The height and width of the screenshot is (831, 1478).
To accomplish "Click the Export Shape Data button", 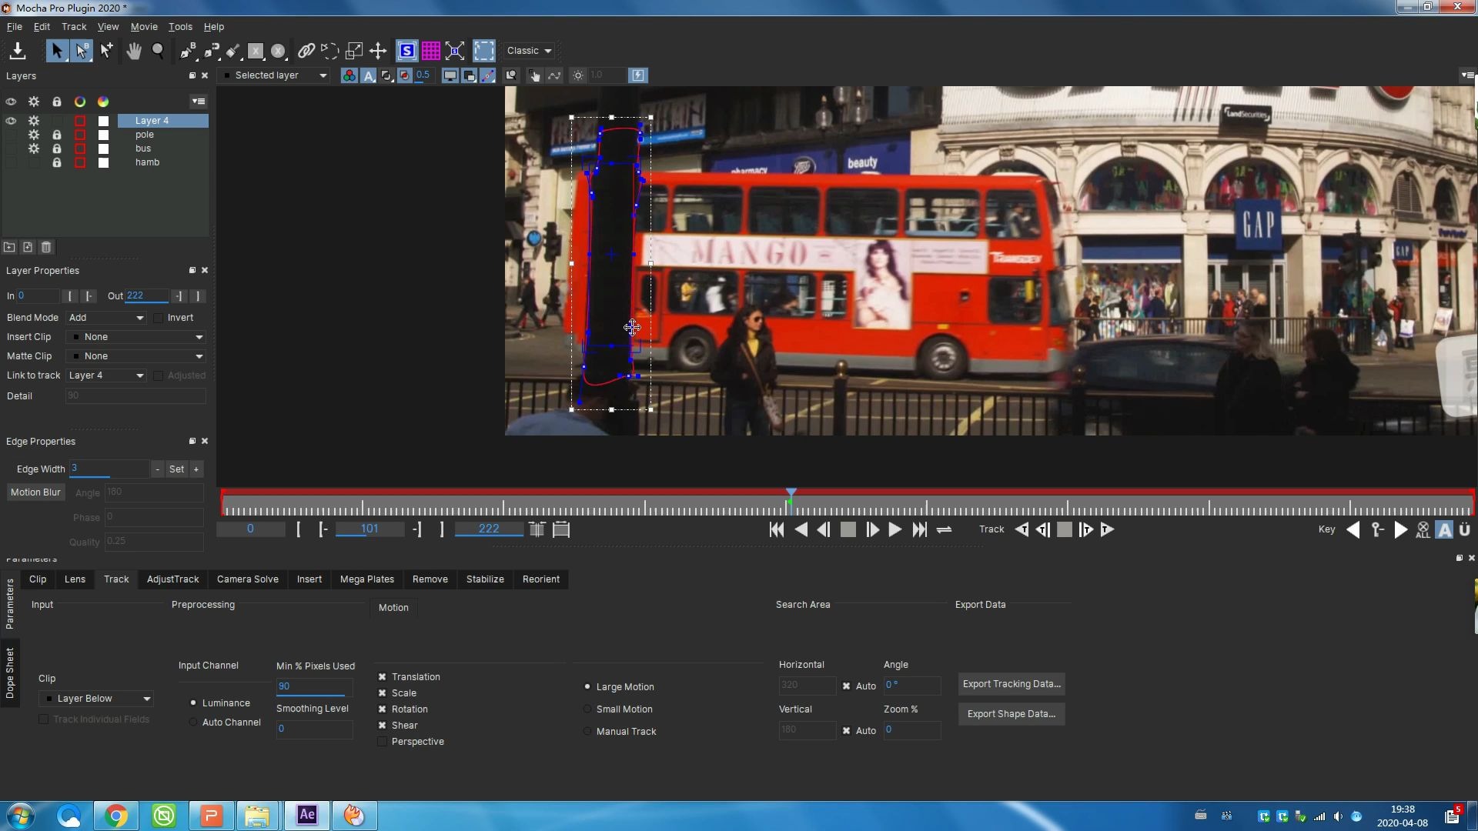I will pos(1011,713).
